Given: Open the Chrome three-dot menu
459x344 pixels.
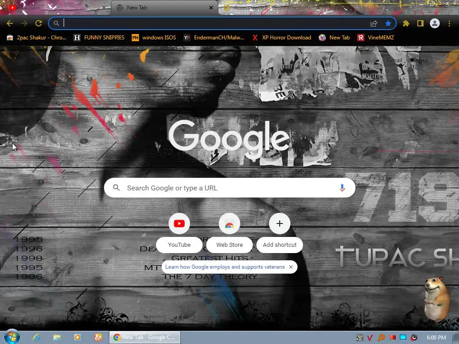Looking at the screenshot, I should point(449,23).
